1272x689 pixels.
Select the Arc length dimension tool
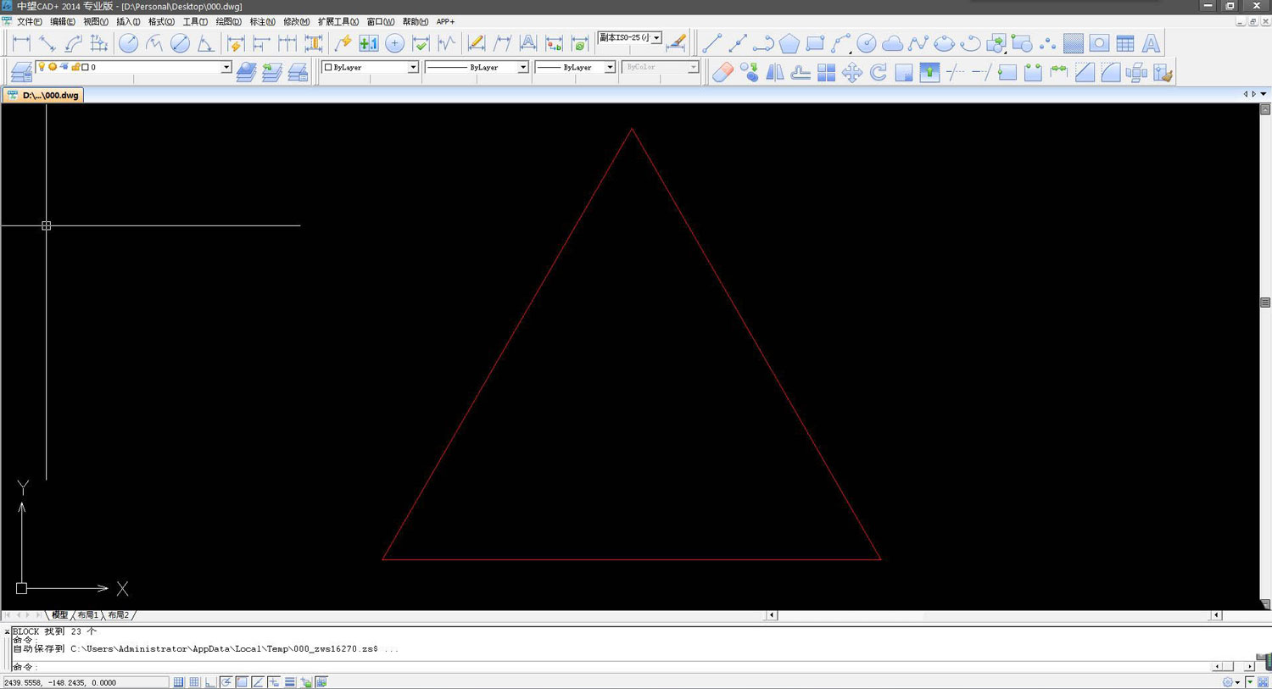pos(74,43)
